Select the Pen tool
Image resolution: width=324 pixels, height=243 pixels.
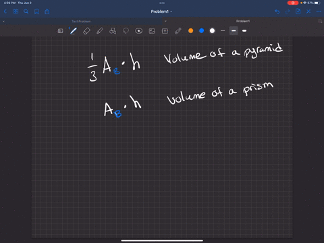tap(74, 31)
